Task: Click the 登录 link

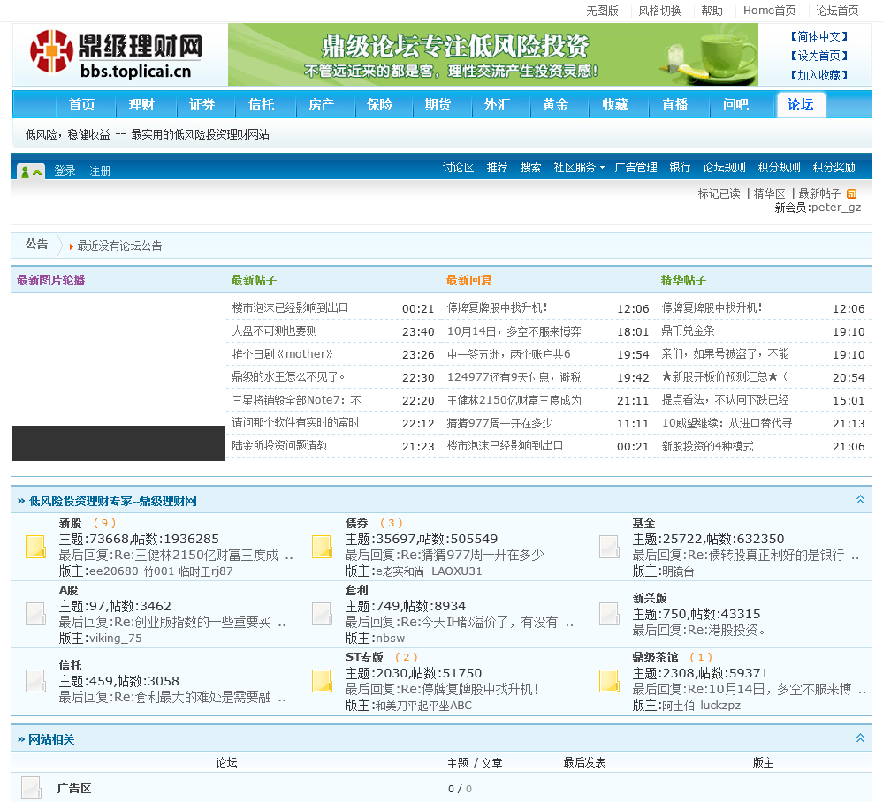Action: (65, 170)
